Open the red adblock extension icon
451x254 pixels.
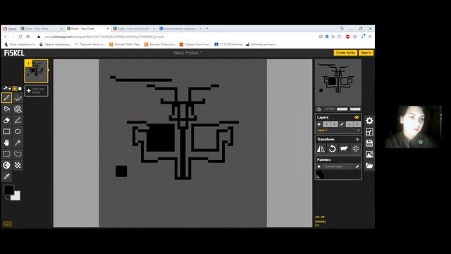click(347, 37)
